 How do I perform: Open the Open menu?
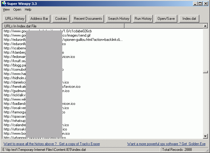17,10
